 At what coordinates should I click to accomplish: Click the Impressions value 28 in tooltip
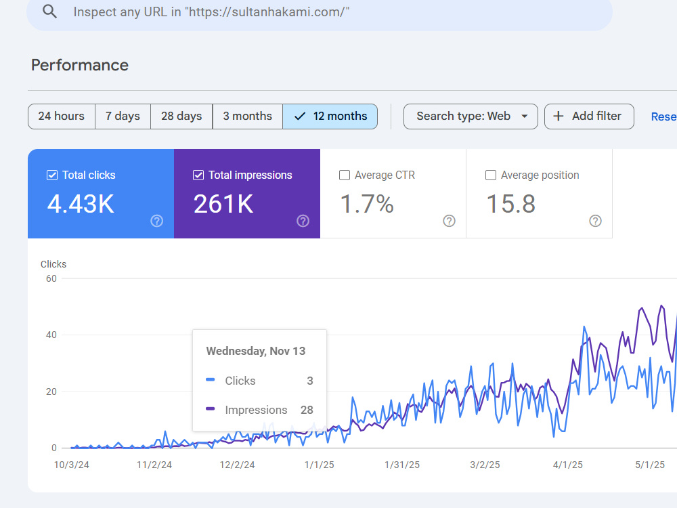307,410
